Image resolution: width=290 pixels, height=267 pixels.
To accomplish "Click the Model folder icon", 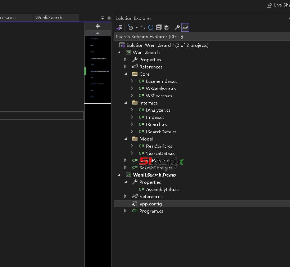I will pyautogui.click(x=135, y=139).
